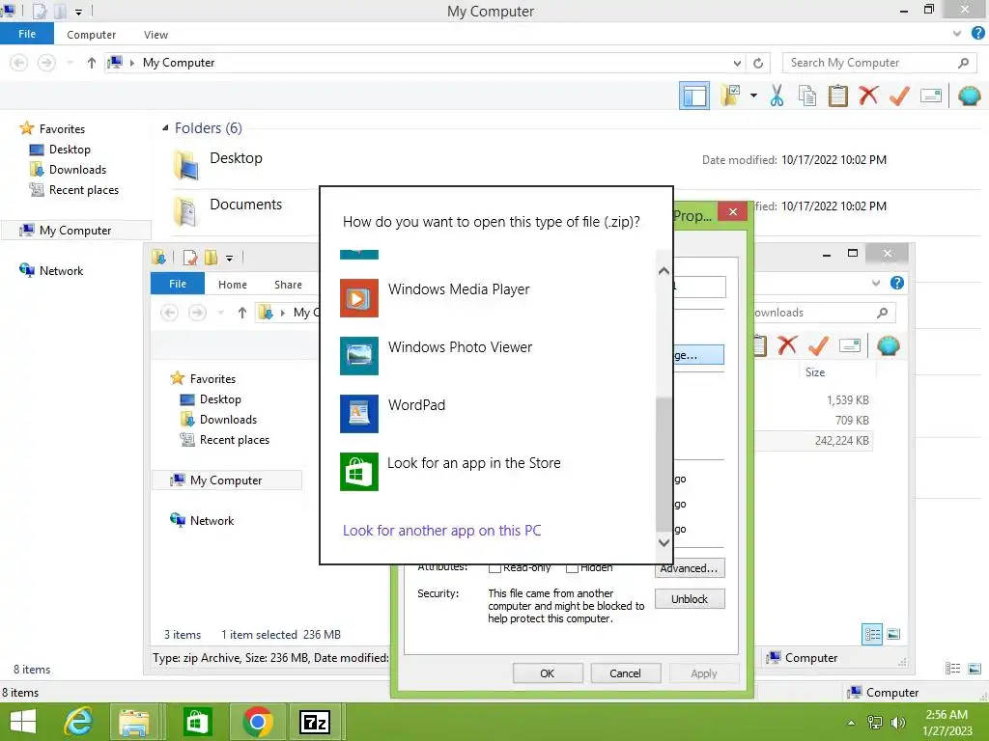Viewport: 989px width, 741px height.
Task: Click the Refresh button beside address bar
Action: 758,63
